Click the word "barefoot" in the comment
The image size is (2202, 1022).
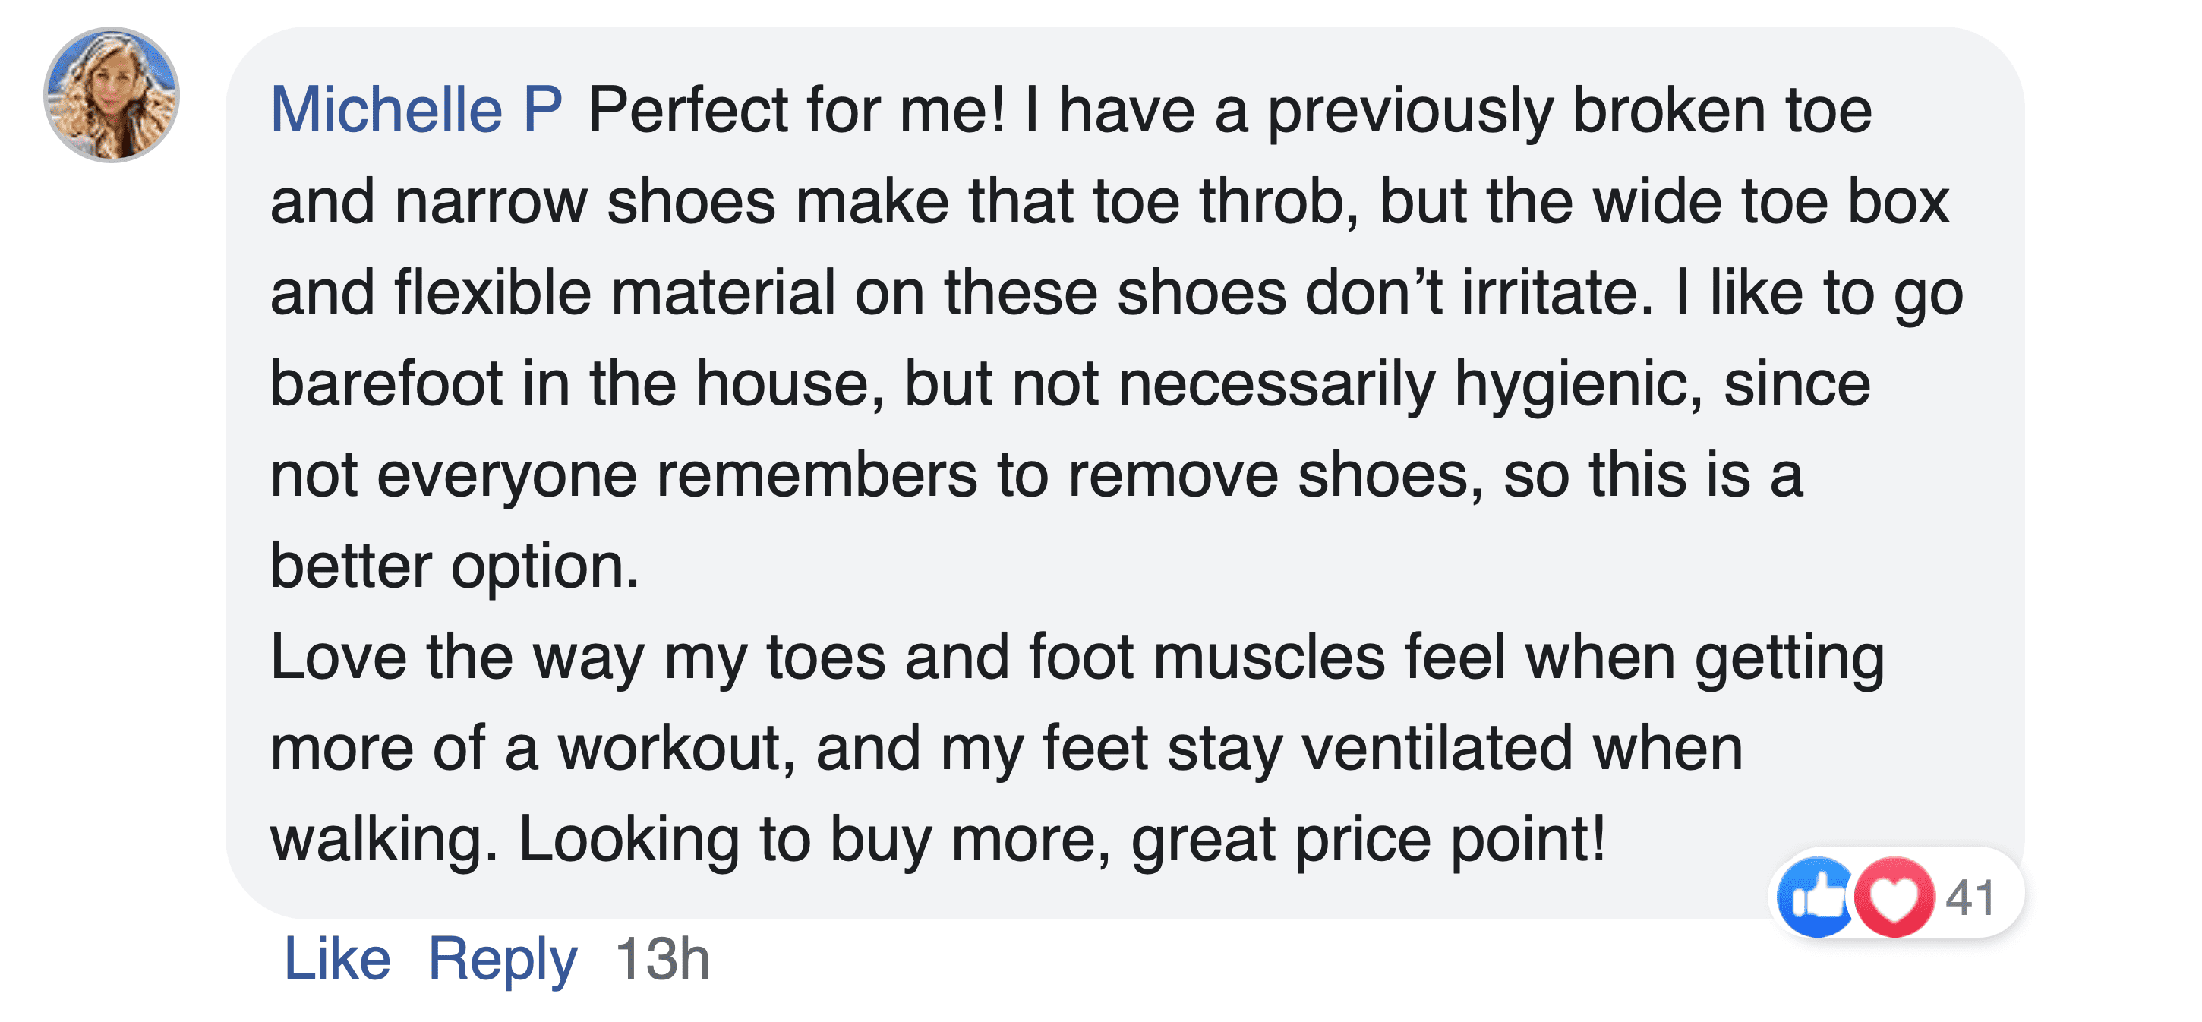pyautogui.click(x=386, y=383)
